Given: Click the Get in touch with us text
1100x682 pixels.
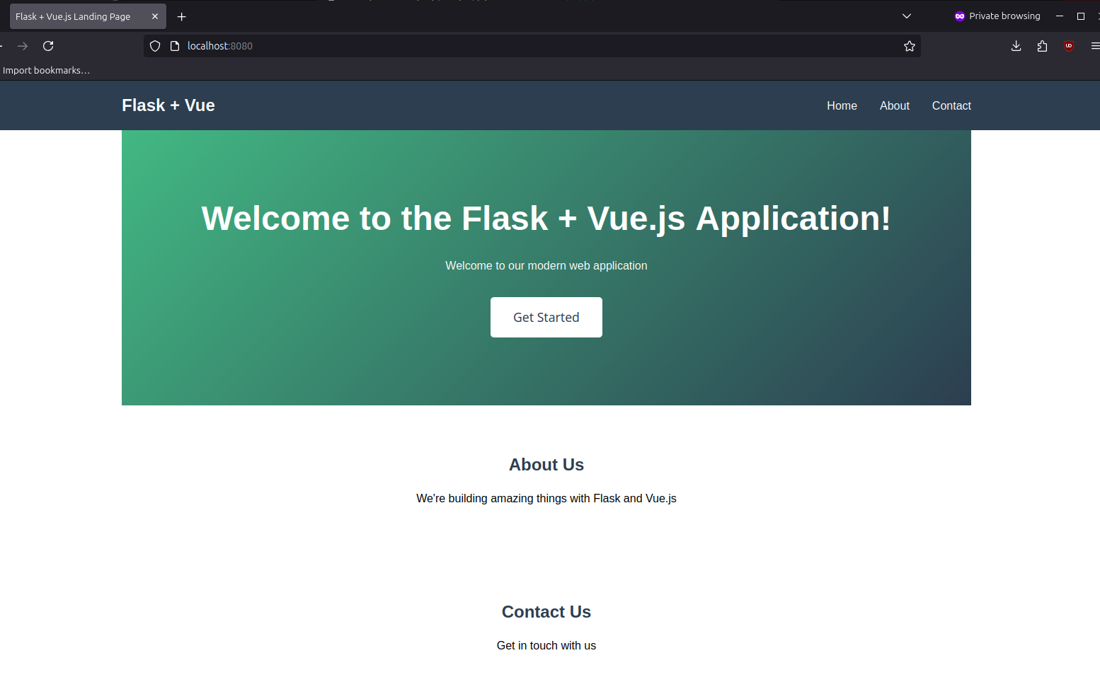Looking at the screenshot, I should [546, 646].
